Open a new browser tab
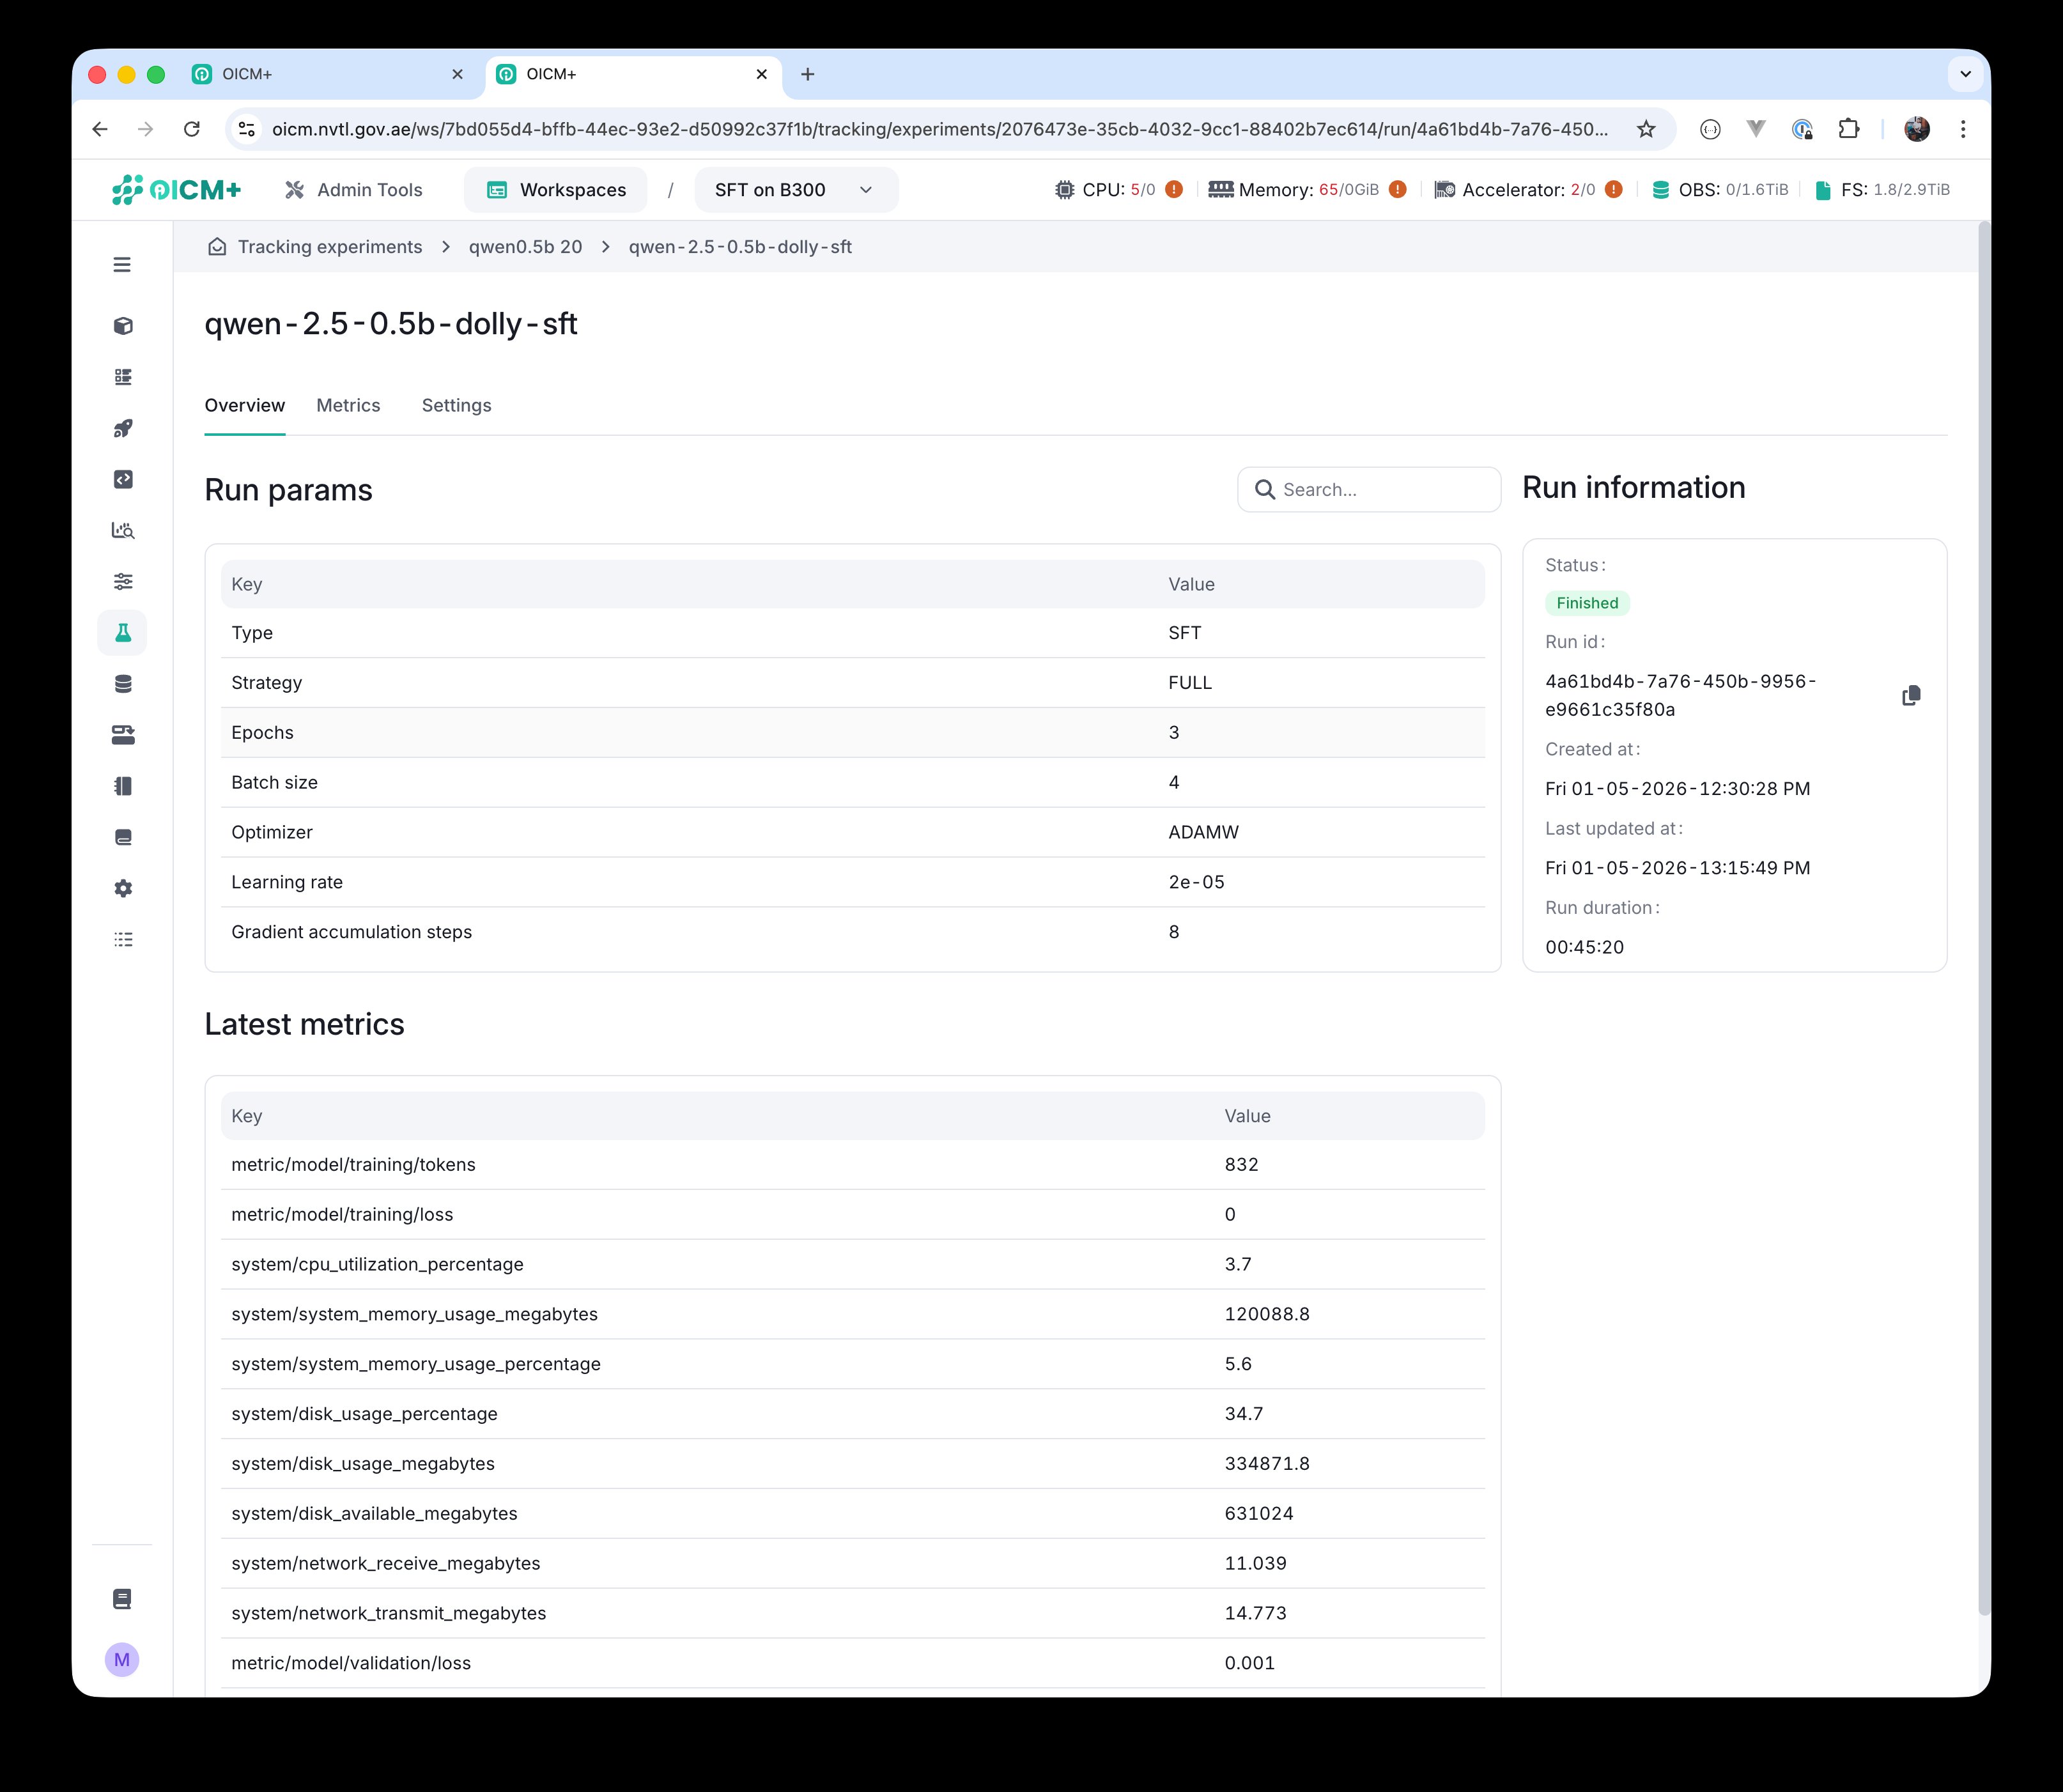The height and width of the screenshot is (1792, 2063). point(808,74)
